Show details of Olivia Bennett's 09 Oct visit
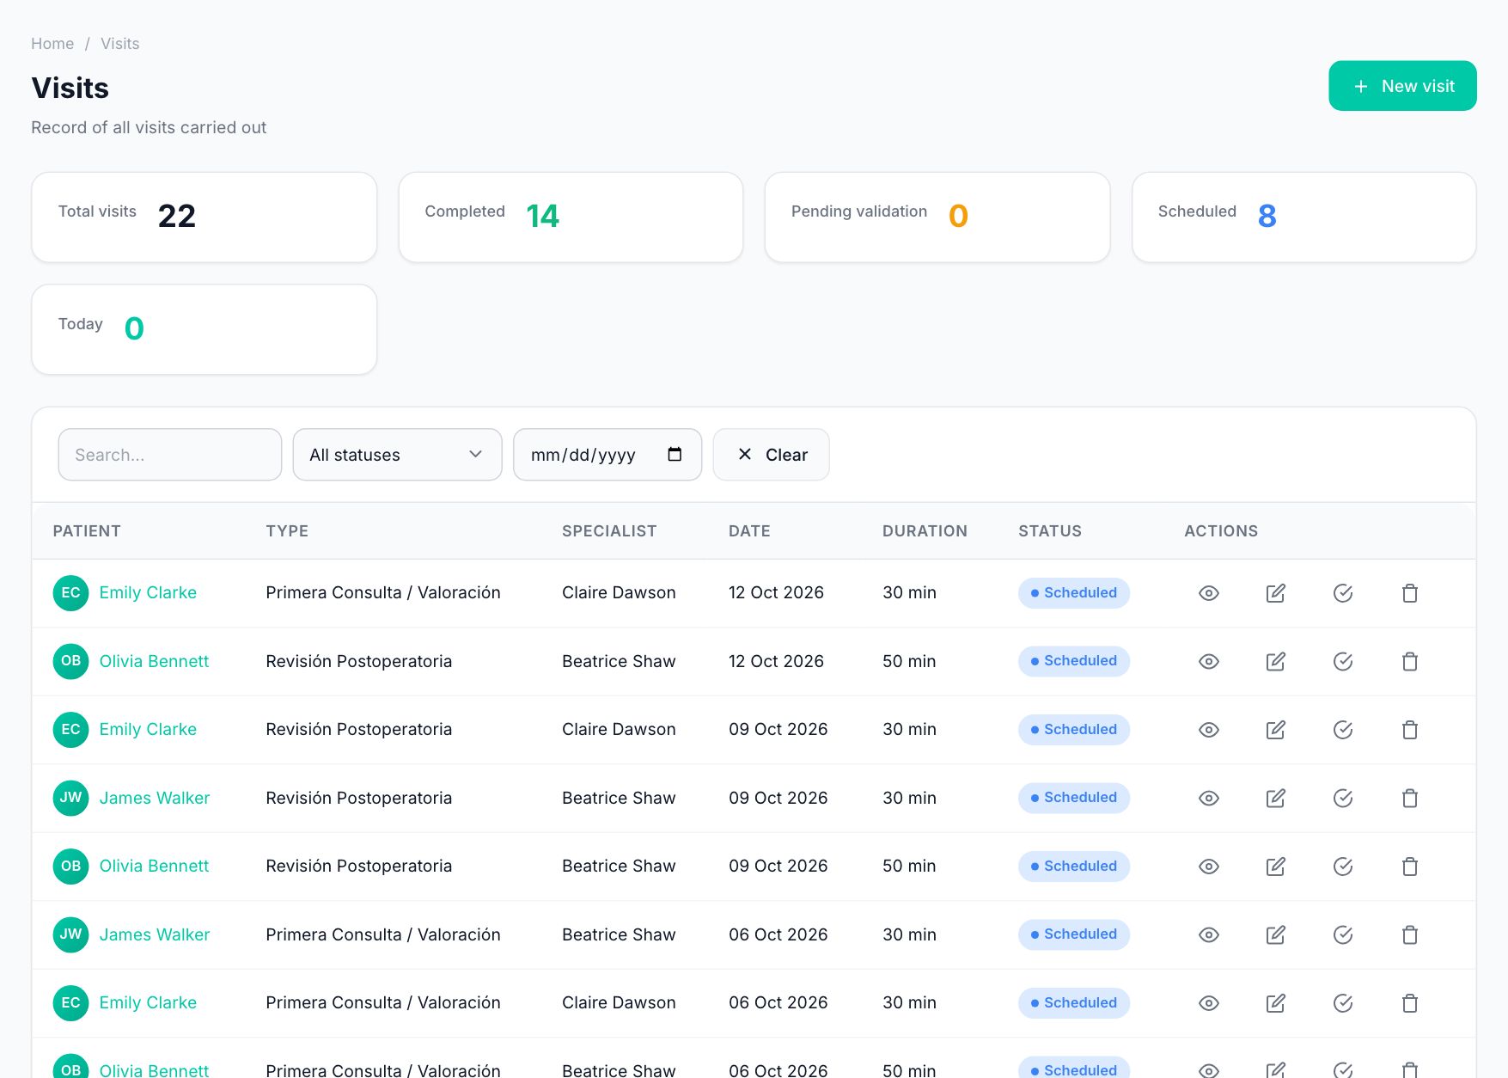Screen dimensions: 1508x1078 pyautogui.click(x=1208, y=867)
